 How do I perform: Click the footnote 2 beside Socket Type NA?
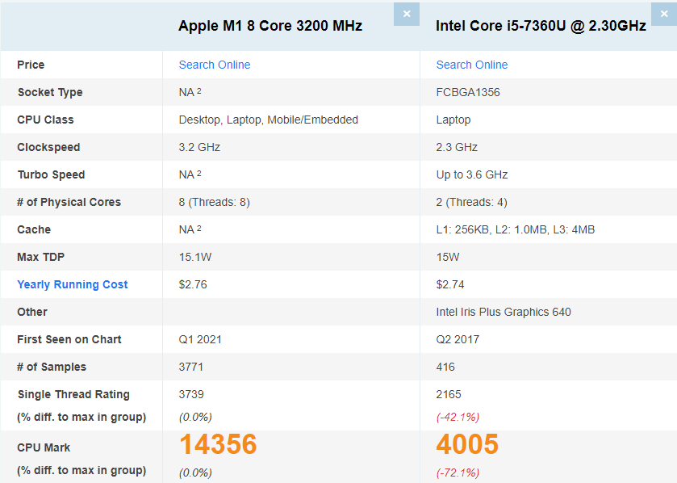click(199, 91)
